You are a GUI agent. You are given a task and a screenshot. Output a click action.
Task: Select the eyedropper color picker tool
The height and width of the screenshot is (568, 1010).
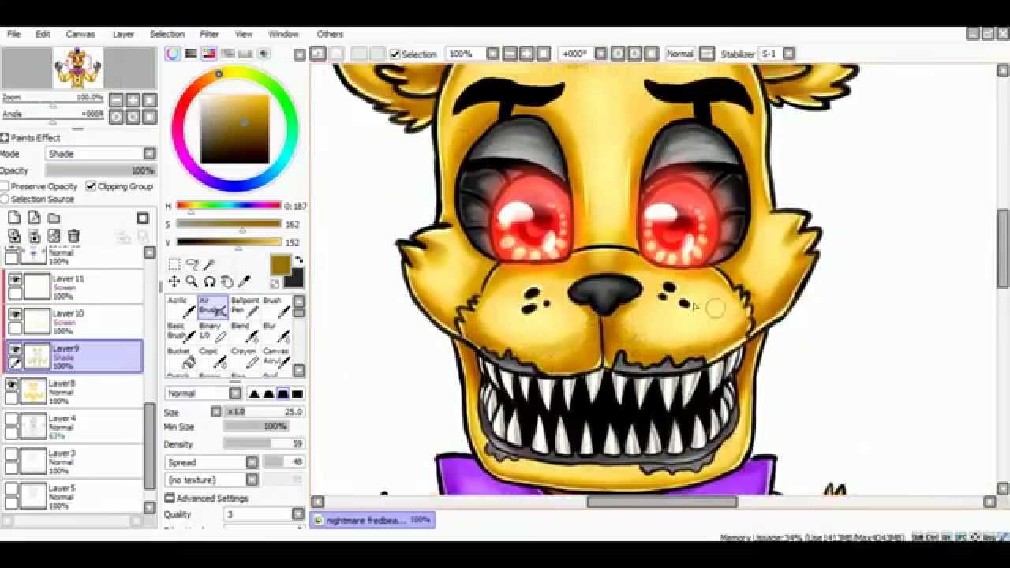click(x=244, y=282)
